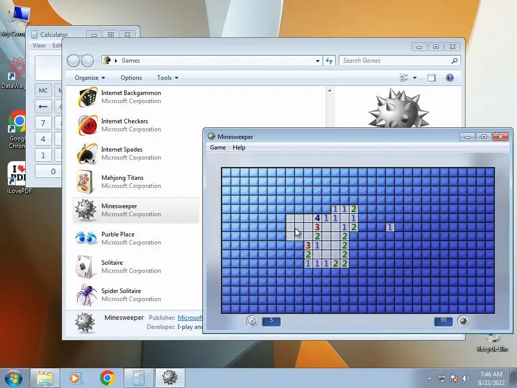
Task: Click the refresh button next to address bar
Action: point(329,61)
